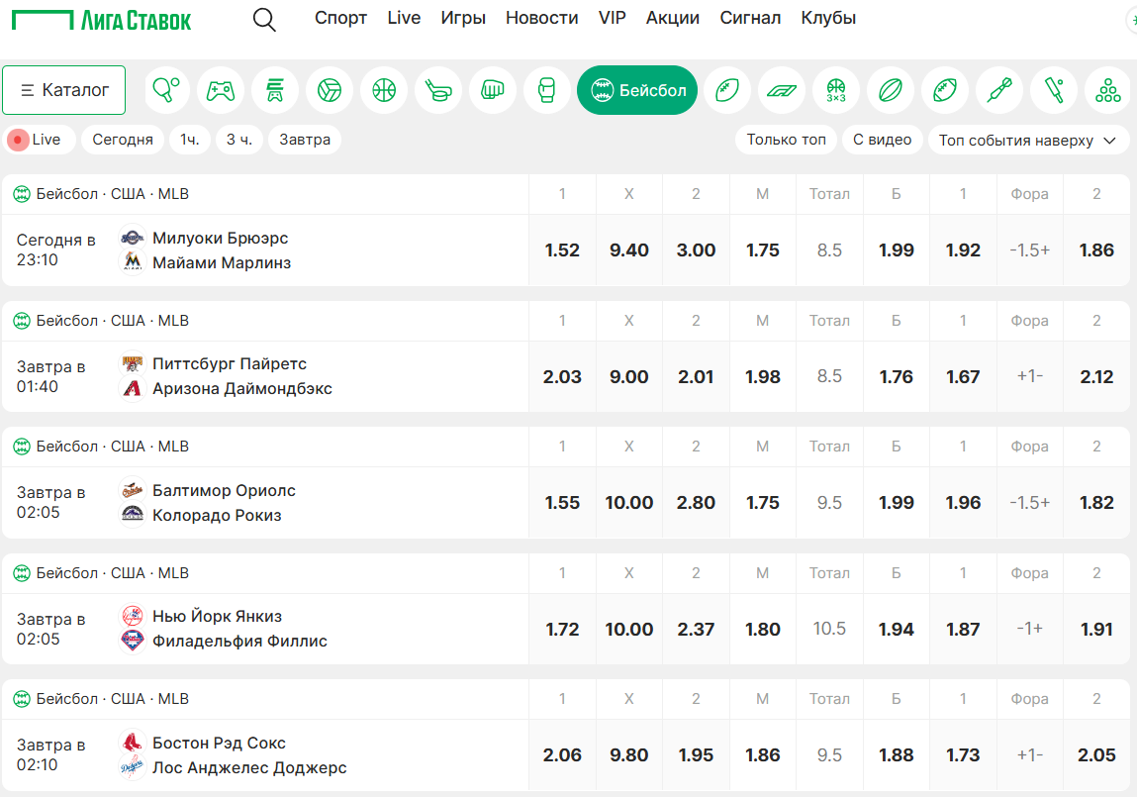Click the Лос Анджелес Доджерс team logo

132,766
